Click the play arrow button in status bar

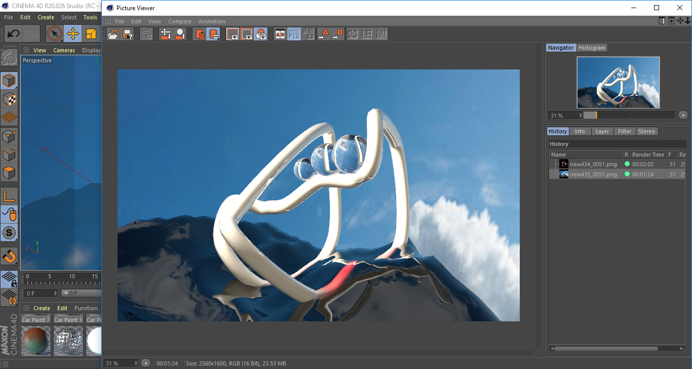[x=145, y=363]
